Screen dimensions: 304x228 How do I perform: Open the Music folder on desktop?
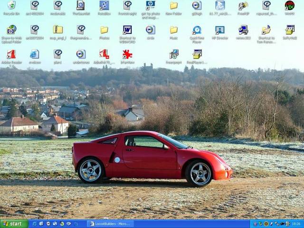(x=173, y=30)
